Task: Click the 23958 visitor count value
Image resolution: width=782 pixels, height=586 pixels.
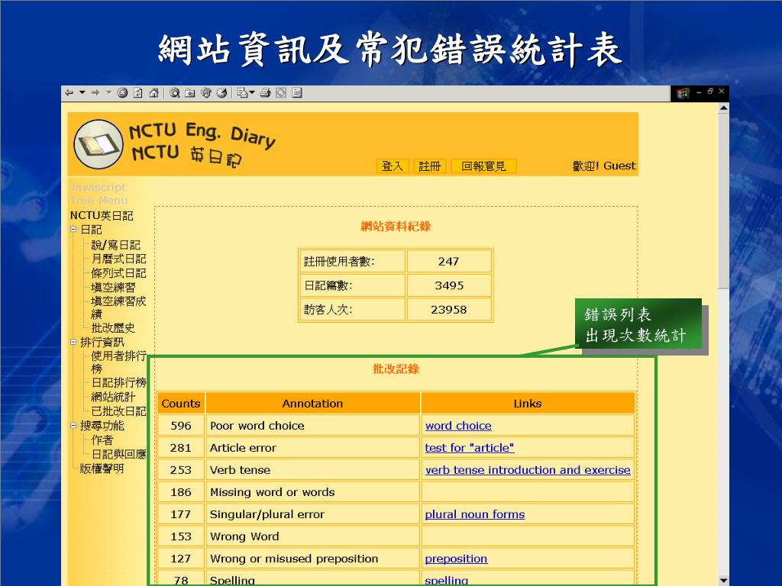Action: click(449, 310)
